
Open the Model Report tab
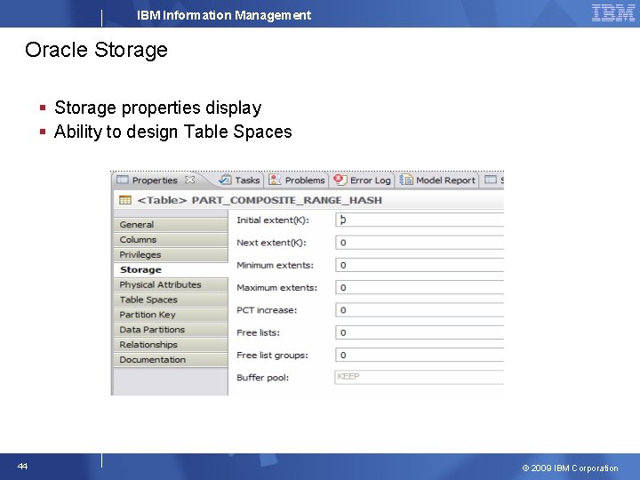pos(437,180)
